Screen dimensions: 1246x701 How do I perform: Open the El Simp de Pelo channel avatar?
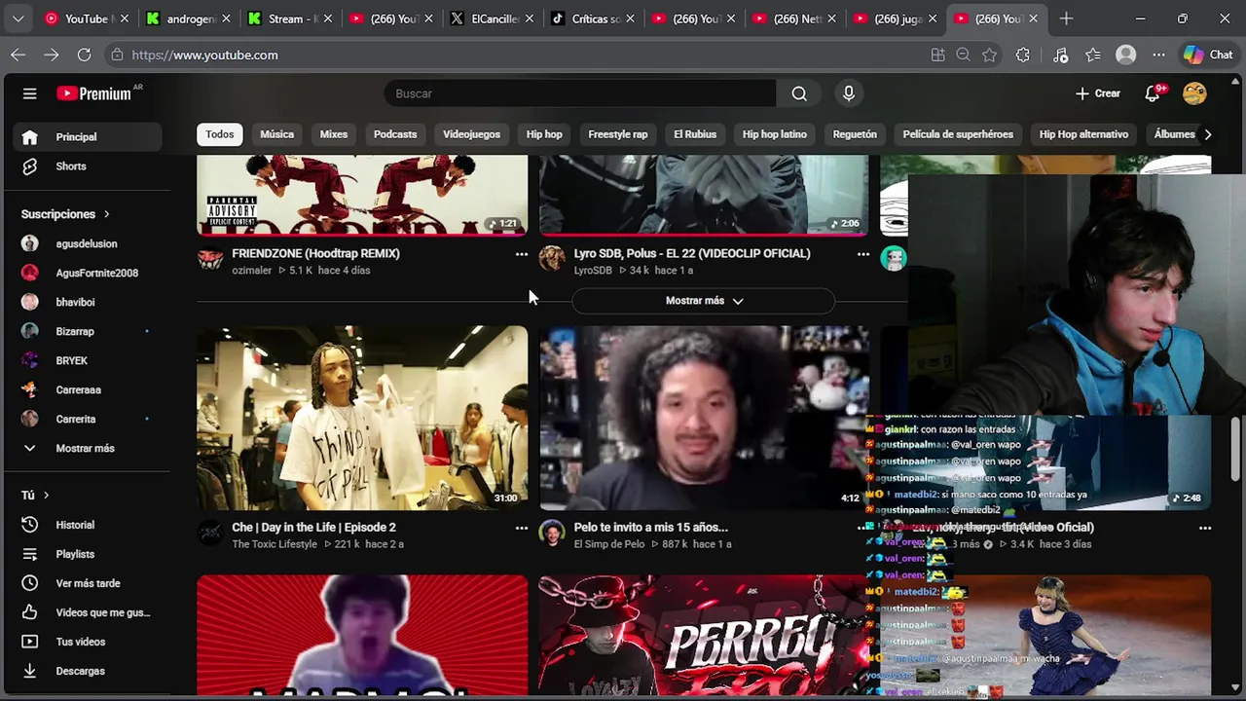(552, 533)
